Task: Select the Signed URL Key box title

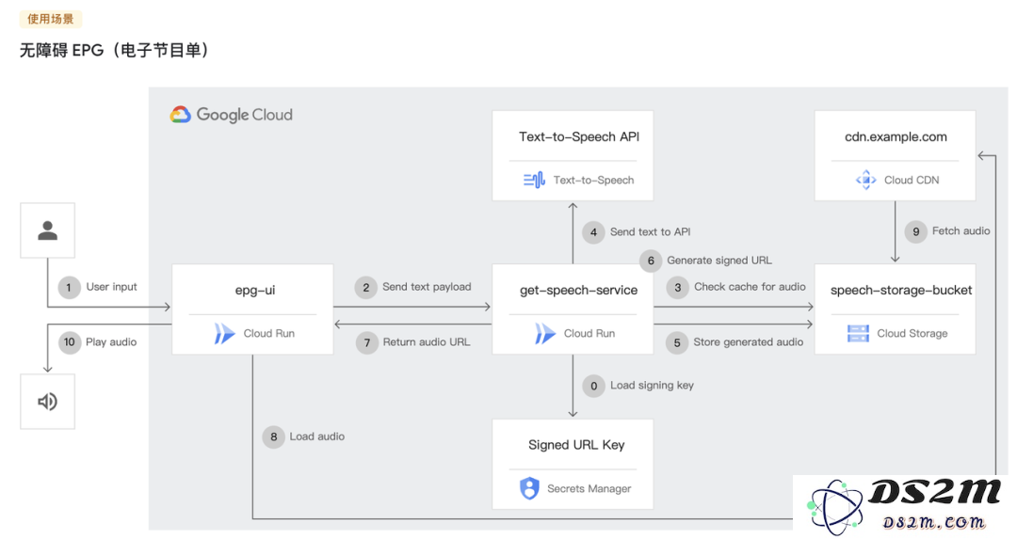Action: (576, 445)
